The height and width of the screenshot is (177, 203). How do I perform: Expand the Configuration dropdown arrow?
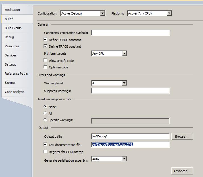point(102,13)
